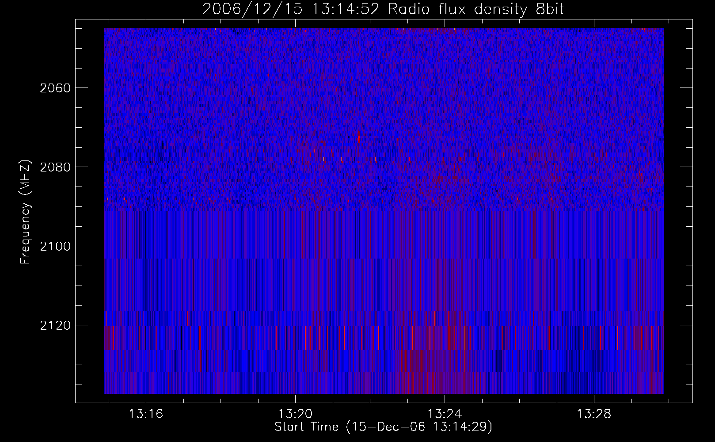Click the 13:28 time tick label

tap(594, 414)
